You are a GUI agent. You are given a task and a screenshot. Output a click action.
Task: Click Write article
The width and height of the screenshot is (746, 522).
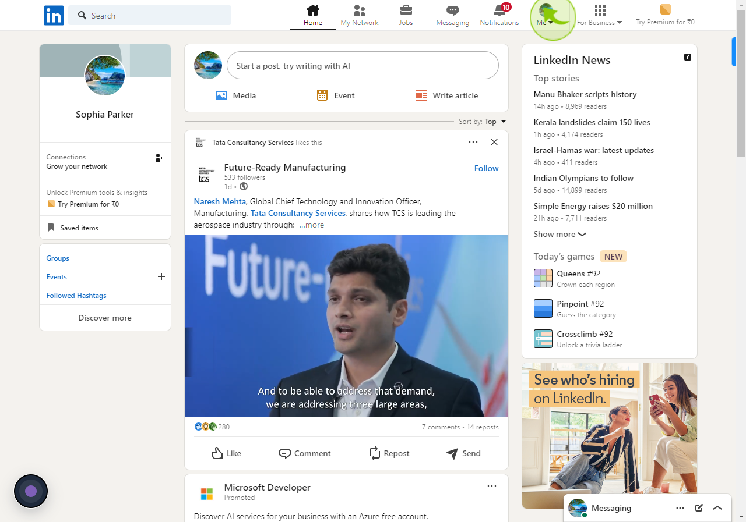[x=447, y=95]
